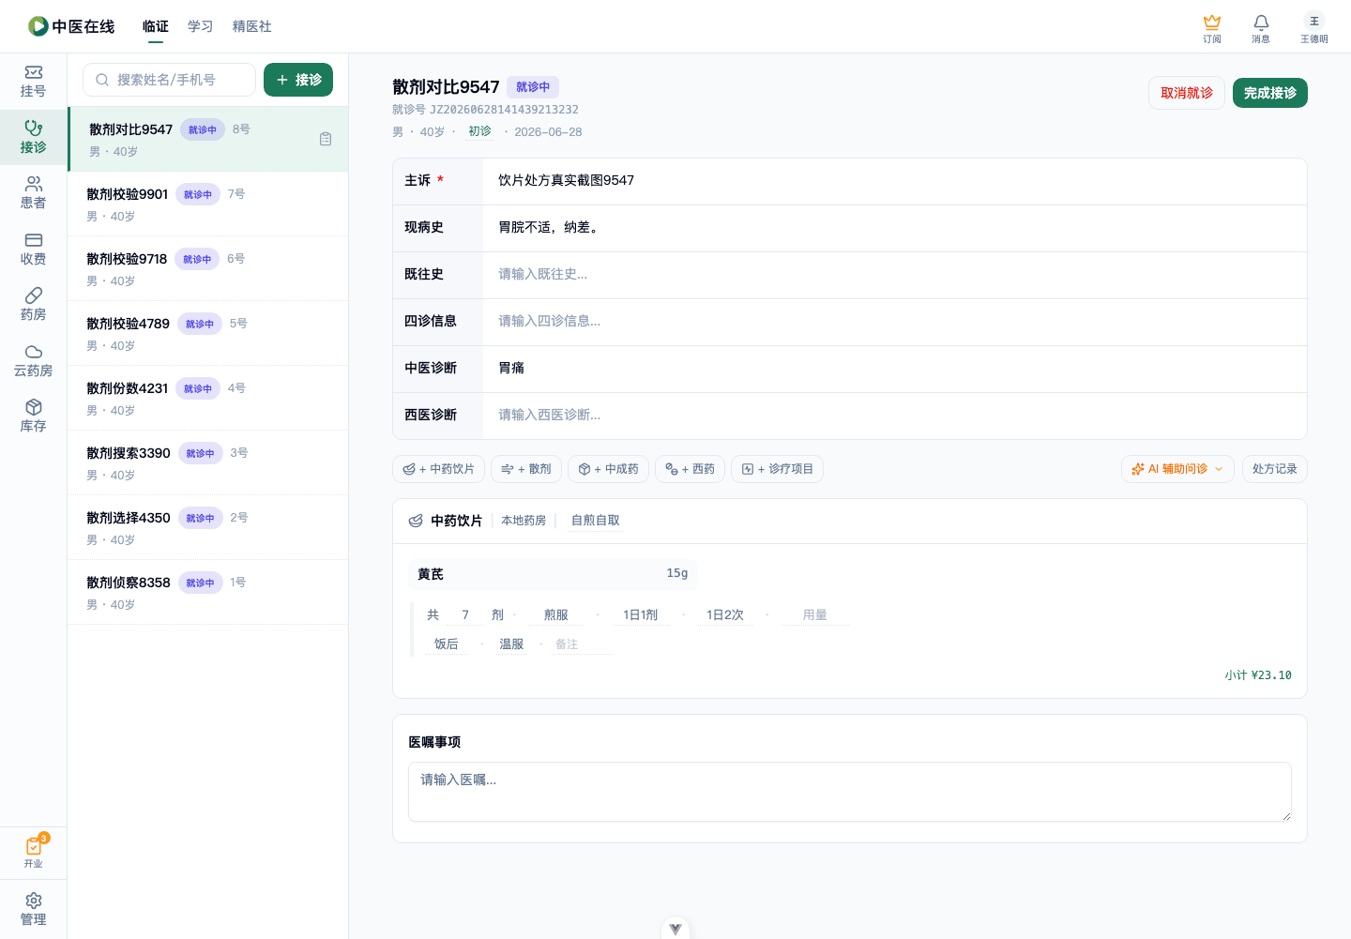
Task: Click the 西医诊断 input field
Action: [895, 416]
